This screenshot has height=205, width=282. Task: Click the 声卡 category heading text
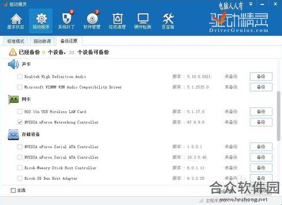26,64
